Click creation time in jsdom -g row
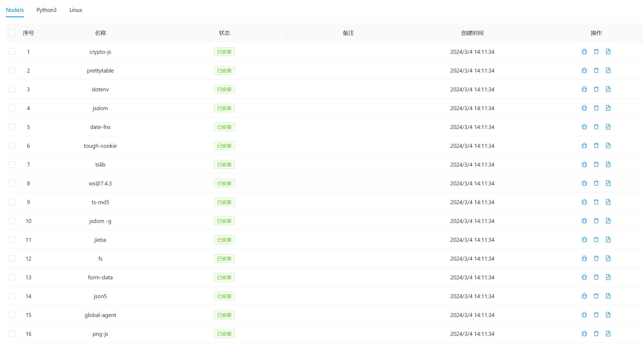The height and width of the screenshot is (344, 643). coord(472,221)
